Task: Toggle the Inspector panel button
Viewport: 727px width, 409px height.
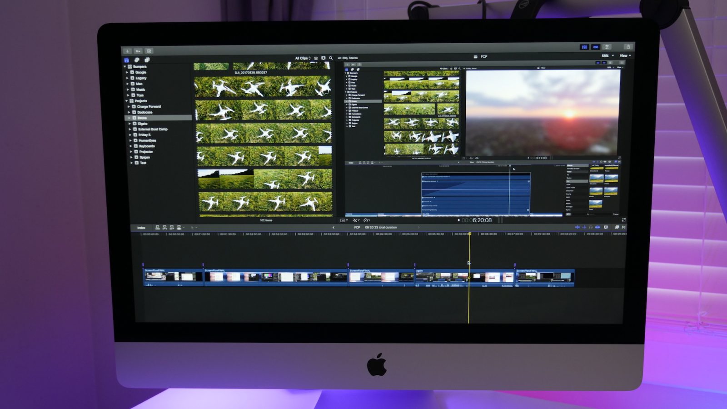Action: (x=607, y=47)
